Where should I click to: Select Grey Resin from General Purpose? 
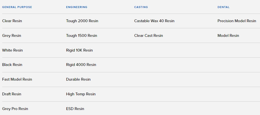pos(12,35)
